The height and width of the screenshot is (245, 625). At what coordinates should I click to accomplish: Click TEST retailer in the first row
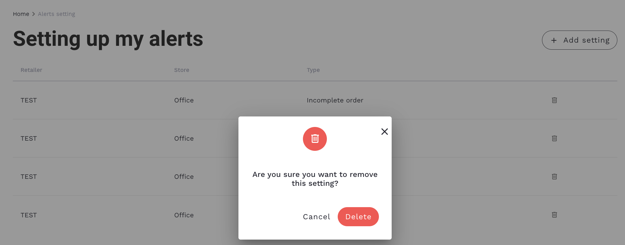(x=29, y=100)
